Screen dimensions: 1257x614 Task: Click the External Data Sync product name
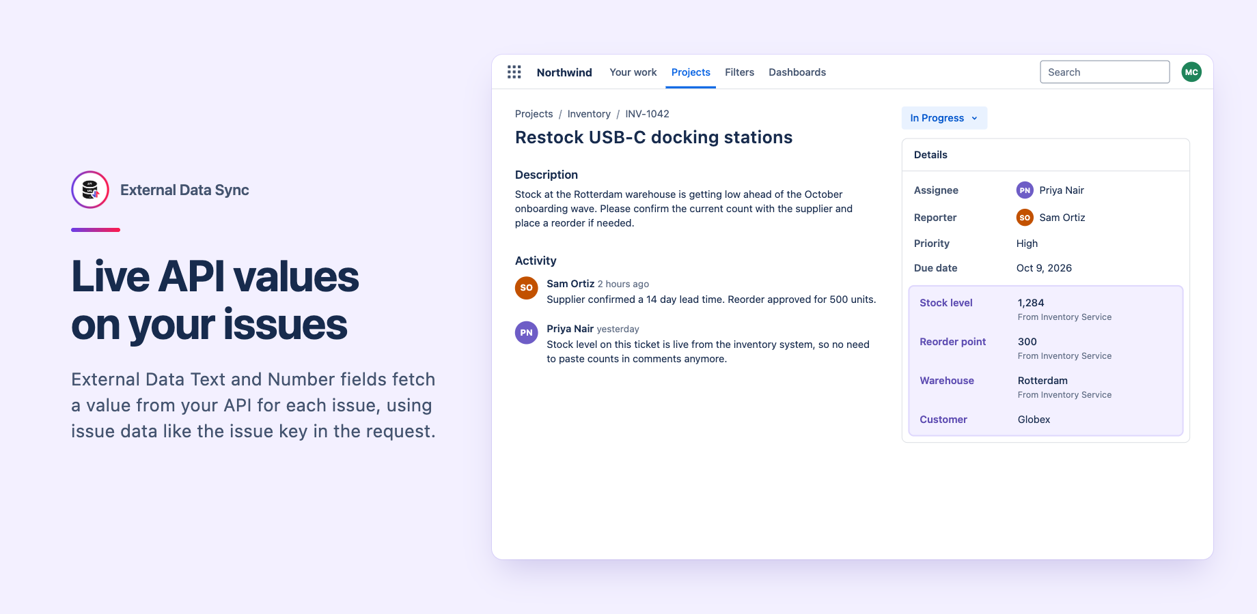184,190
